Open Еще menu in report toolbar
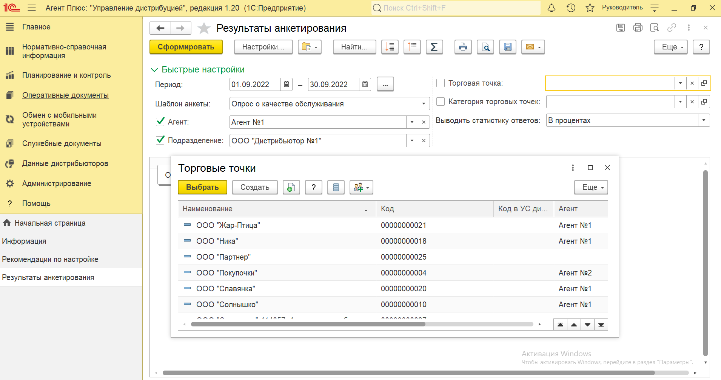Screen dimensions: 721x380 tap(671, 47)
